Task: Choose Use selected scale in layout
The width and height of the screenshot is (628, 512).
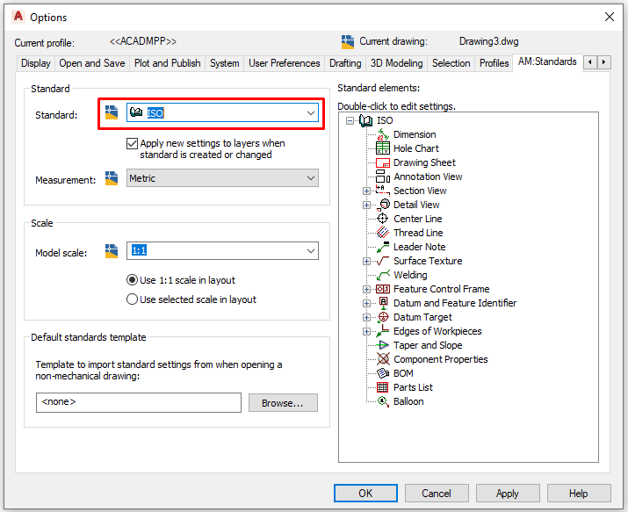Action: 132,299
